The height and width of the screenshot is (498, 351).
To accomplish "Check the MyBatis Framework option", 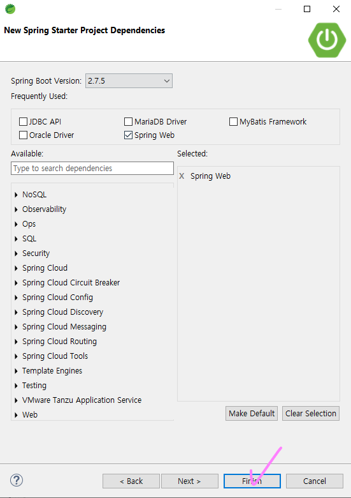I will (234, 122).
